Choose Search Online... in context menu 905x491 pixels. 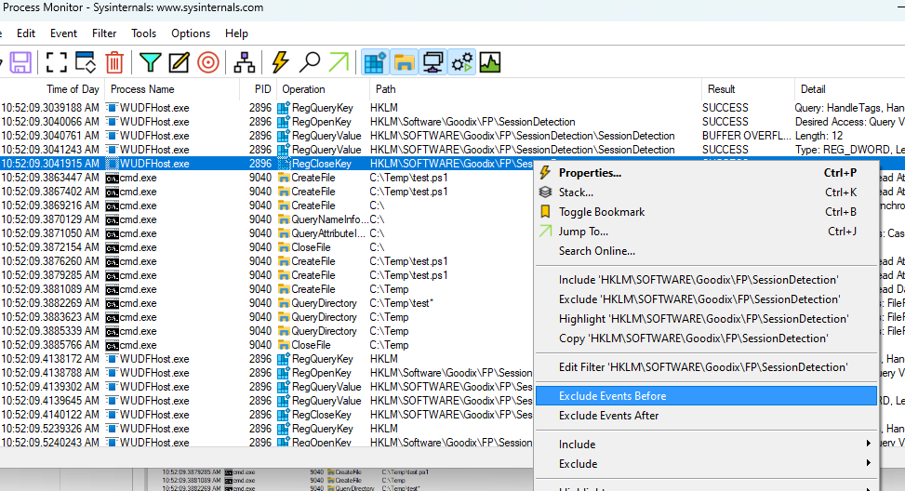pos(707,251)
